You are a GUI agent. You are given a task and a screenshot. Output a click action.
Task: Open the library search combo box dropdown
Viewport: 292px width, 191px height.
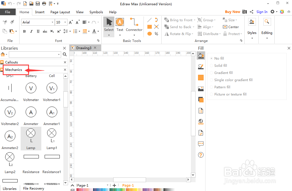click(59, 54)
